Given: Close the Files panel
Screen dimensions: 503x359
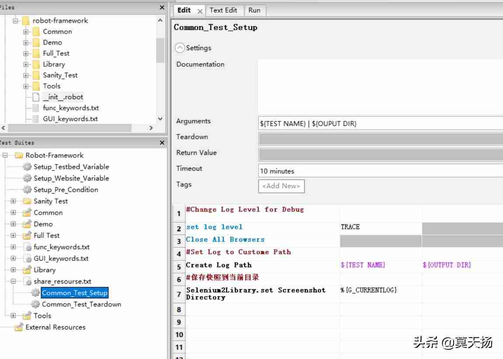Looking at the screenshot, I should [x=162, y=7].
